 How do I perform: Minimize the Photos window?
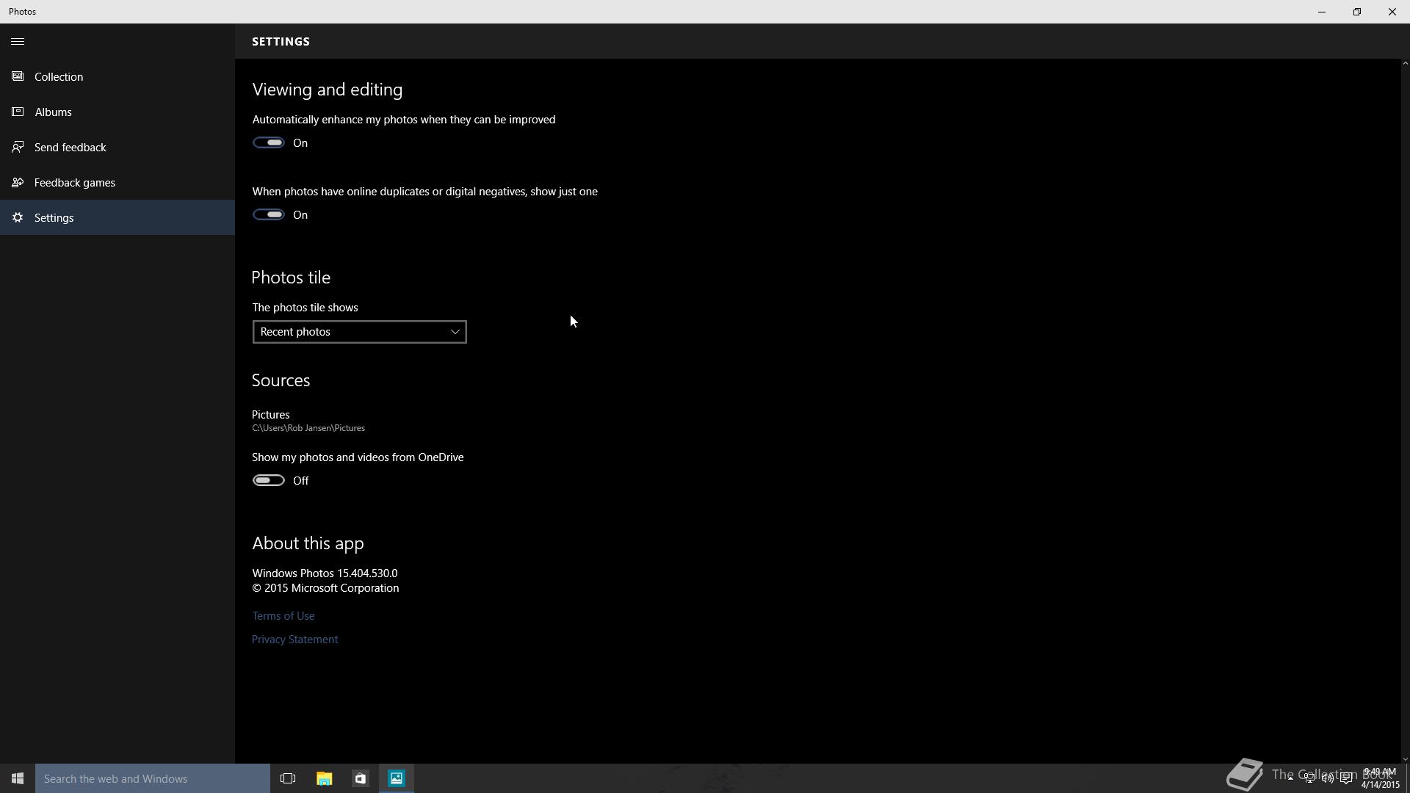(x=1322, y=12)
